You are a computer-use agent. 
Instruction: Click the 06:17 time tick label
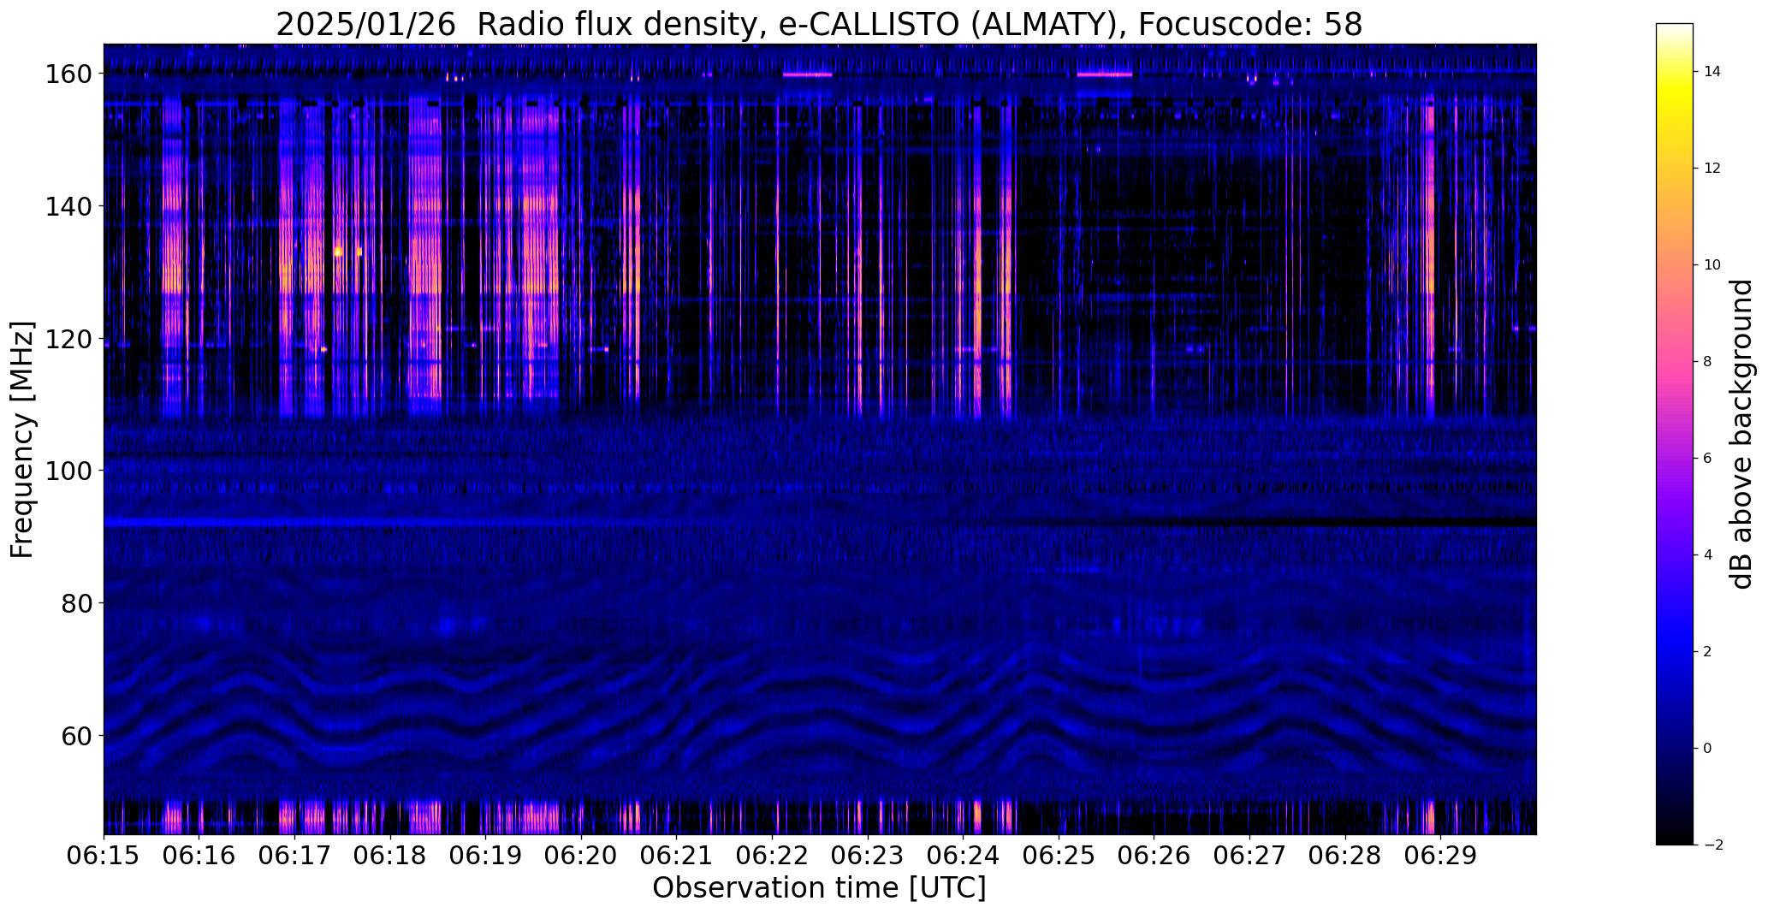pyautogui.click(x=294, y=856)
